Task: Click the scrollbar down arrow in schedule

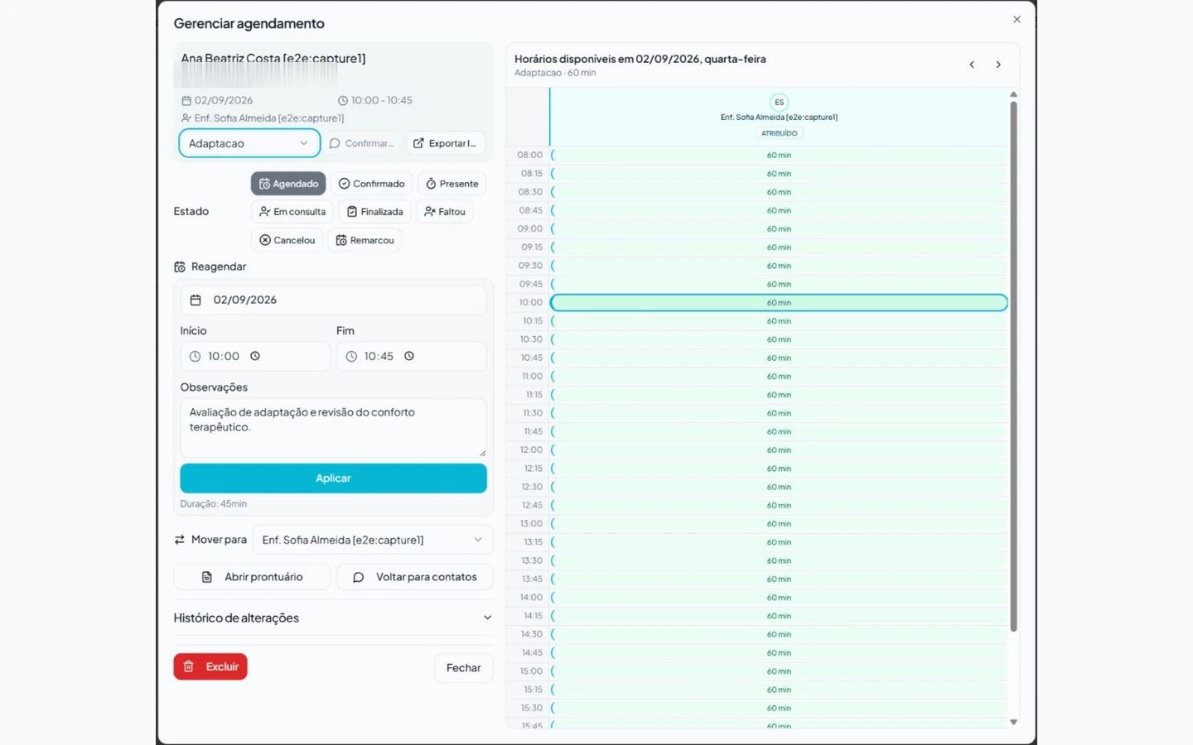Action: point(1013,723)
